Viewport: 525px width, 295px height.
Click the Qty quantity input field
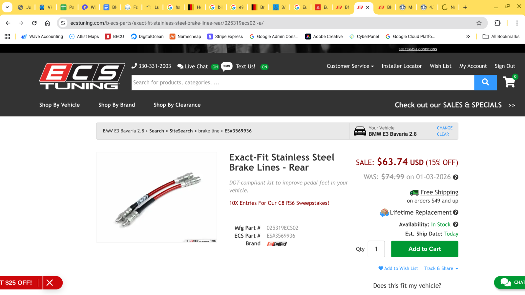coord(376,249)
